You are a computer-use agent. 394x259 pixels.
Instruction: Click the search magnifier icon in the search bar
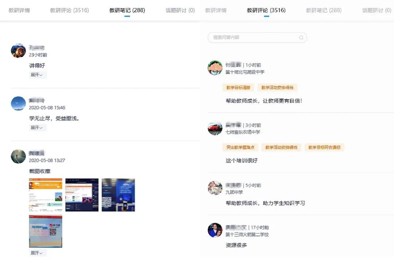pyautogui.click(x=301, y=38)
